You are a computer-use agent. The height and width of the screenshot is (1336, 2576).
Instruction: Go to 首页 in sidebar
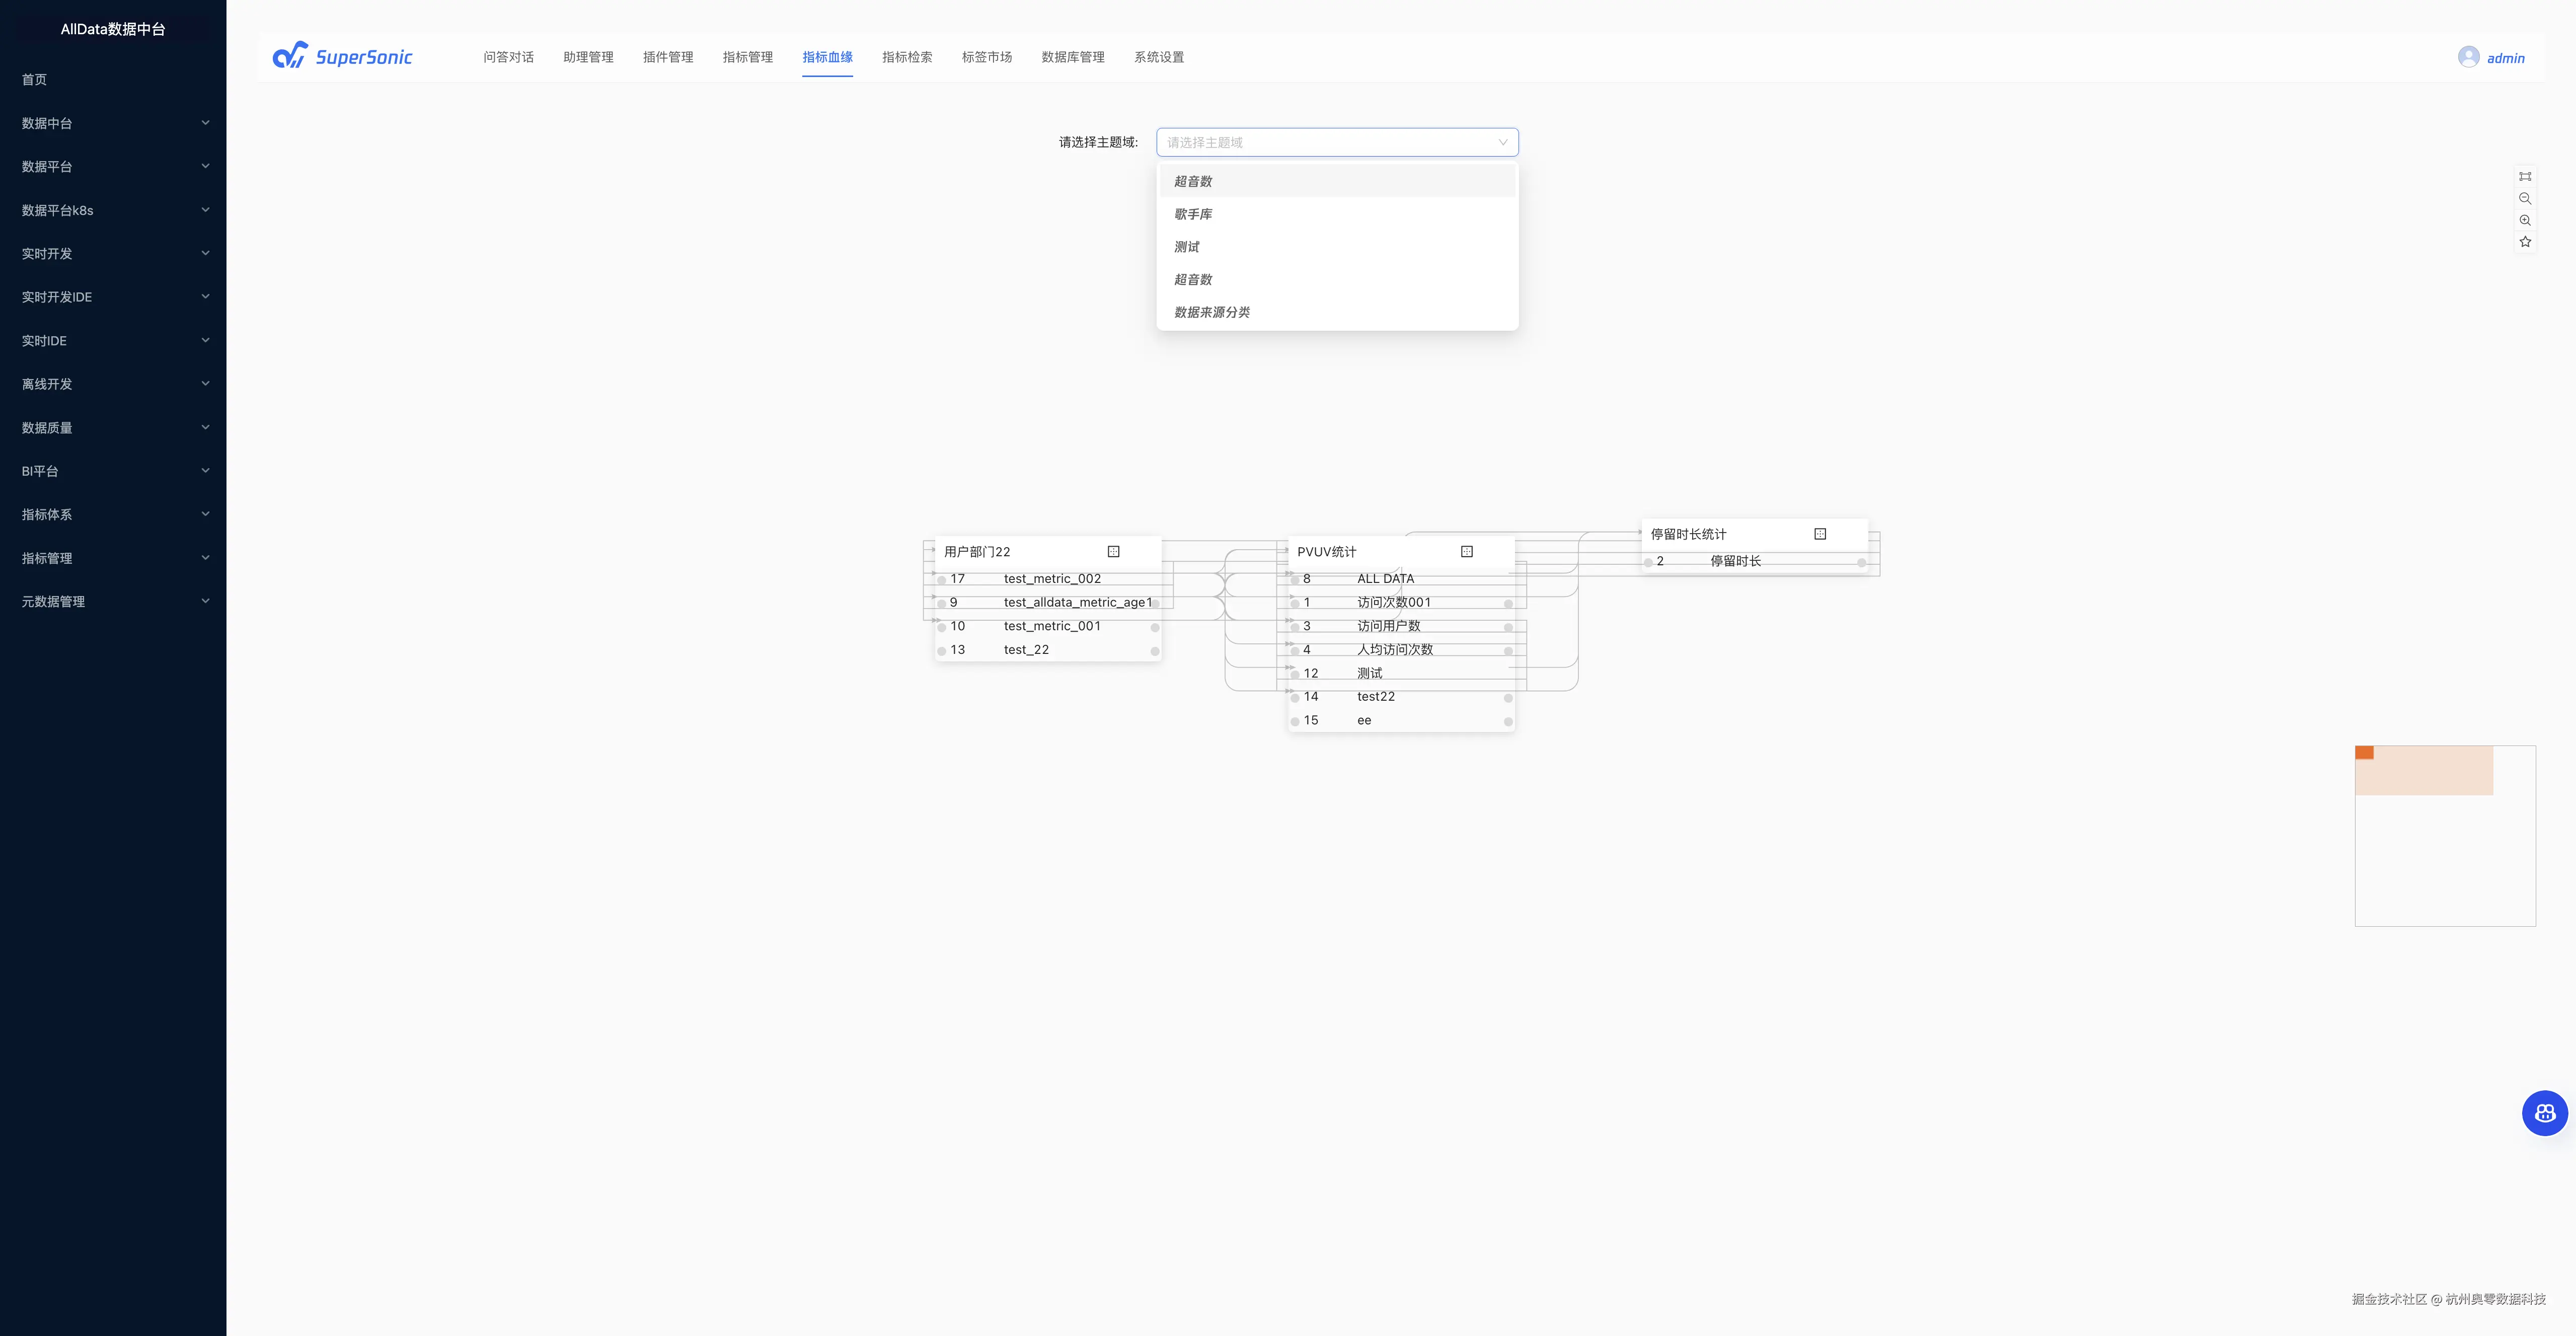[34, 79]
